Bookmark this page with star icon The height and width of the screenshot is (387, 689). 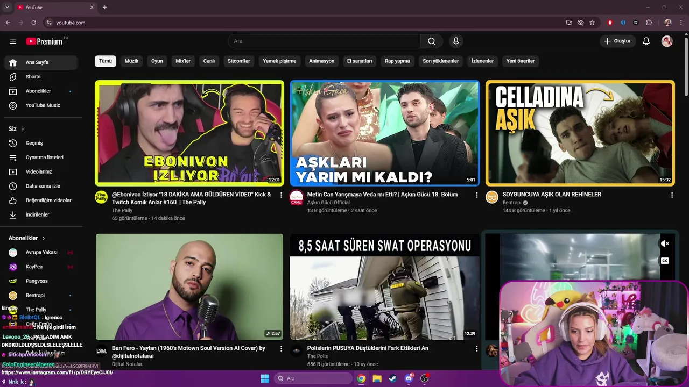[592, 23]
